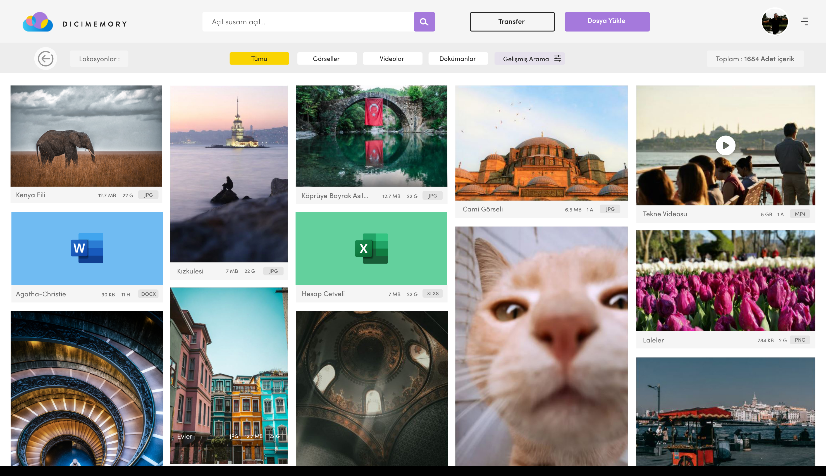Click the 6.5 MB size on Cami Görseli
Viewport: 826px width, 476px height.
click(573, 210)
